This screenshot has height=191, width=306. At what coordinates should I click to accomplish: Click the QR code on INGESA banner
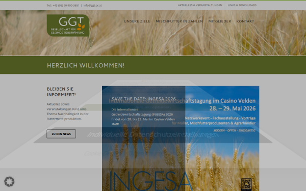(x=246, y=184)
